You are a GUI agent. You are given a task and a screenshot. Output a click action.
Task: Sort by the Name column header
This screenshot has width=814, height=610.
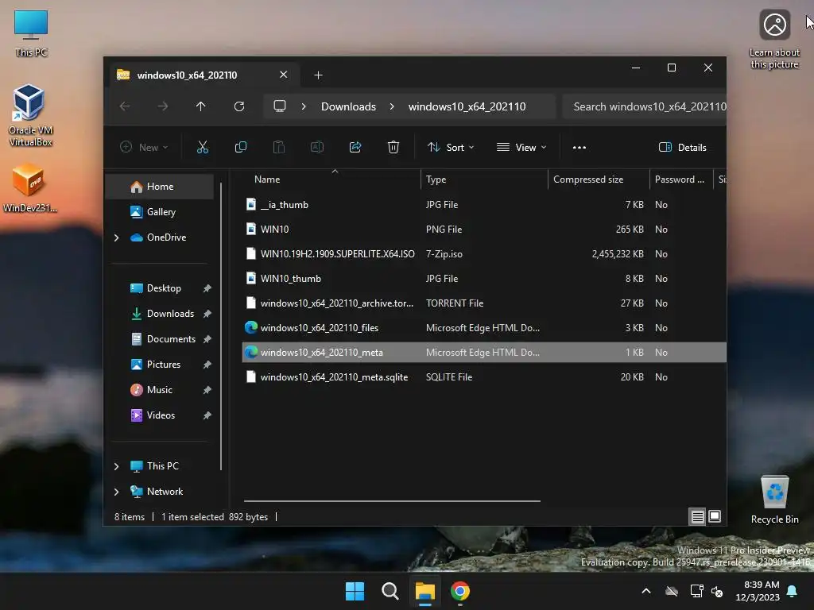coord(332,180)
